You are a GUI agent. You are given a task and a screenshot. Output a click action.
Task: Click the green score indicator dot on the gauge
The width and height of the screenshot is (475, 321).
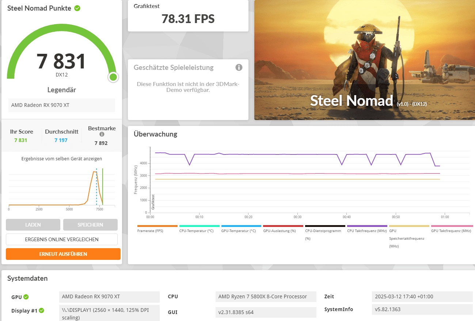[x=113, y=77]
